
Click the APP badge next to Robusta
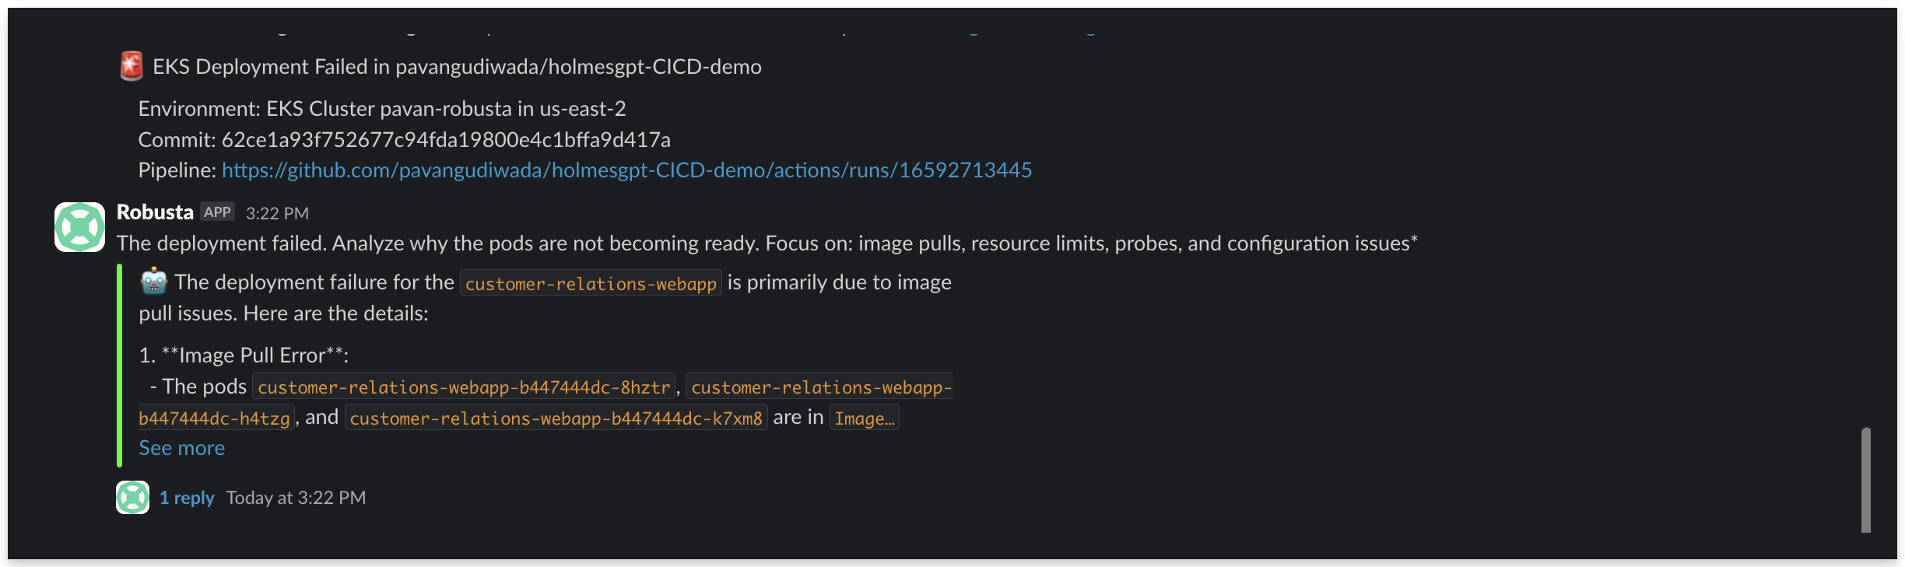click(218, 211)
